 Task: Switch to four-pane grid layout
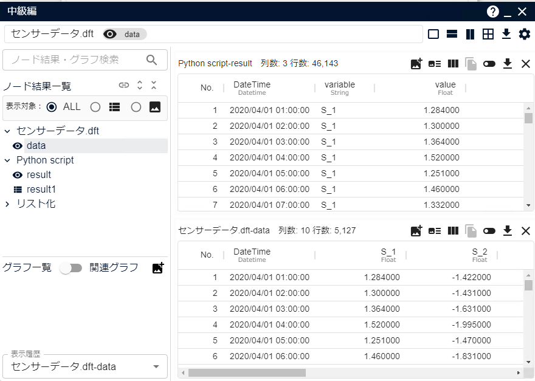pyautogui.click(x=488, y=35)
